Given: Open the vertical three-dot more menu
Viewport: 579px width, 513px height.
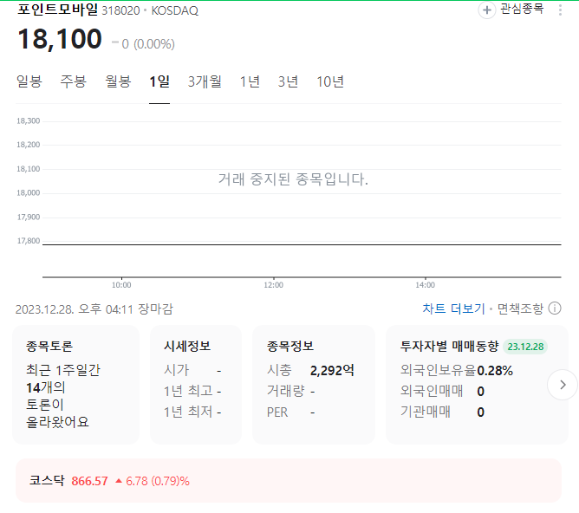Looking at the screenshot, I should [x=560, y=10].
